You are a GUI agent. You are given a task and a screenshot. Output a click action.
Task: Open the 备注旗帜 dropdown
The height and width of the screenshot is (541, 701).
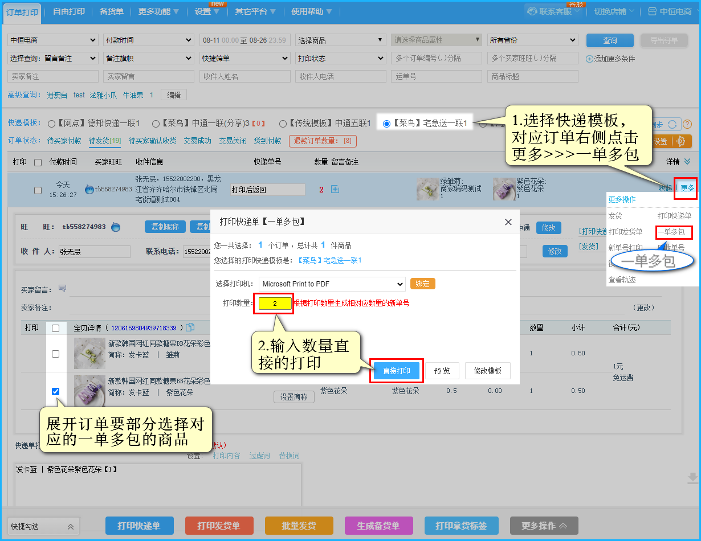(149, 58)
